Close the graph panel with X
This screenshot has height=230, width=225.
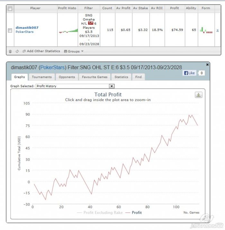(x=207, y=65)
